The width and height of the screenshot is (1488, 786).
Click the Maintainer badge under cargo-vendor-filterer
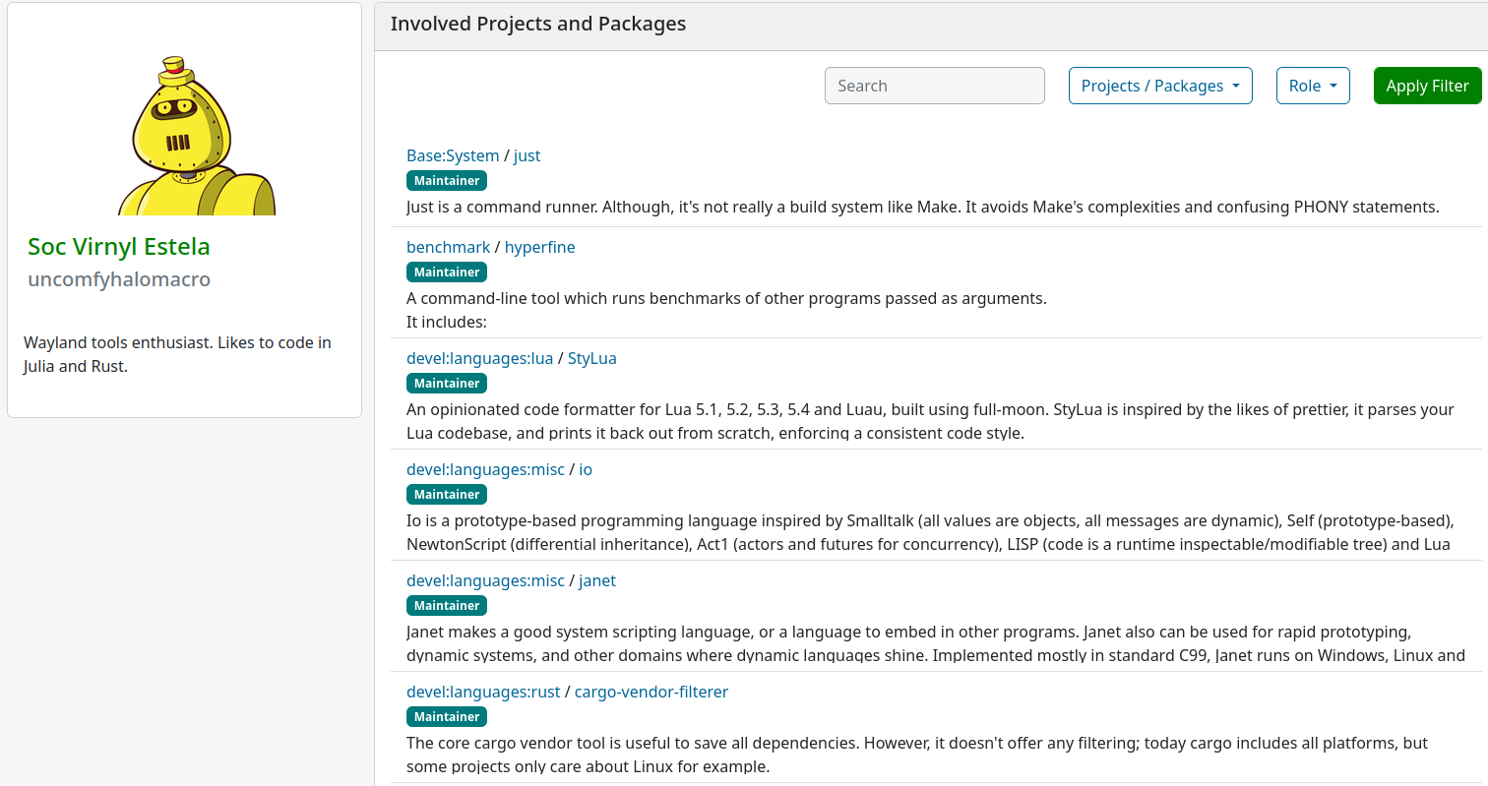pos(447,717)
